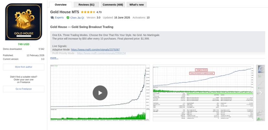The height and width of the screenshot is (130, 268).
Task: Click the 749 USD price
Action: click(x=24, y=44)
